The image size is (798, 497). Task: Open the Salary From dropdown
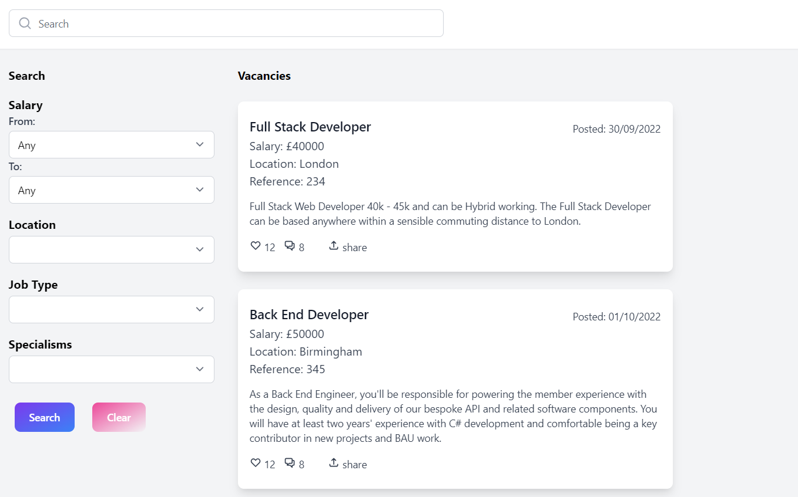(x=112, y=145)
